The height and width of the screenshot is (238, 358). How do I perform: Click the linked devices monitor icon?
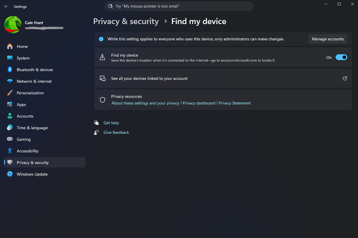pyautogui.click(x=102, y=78)
